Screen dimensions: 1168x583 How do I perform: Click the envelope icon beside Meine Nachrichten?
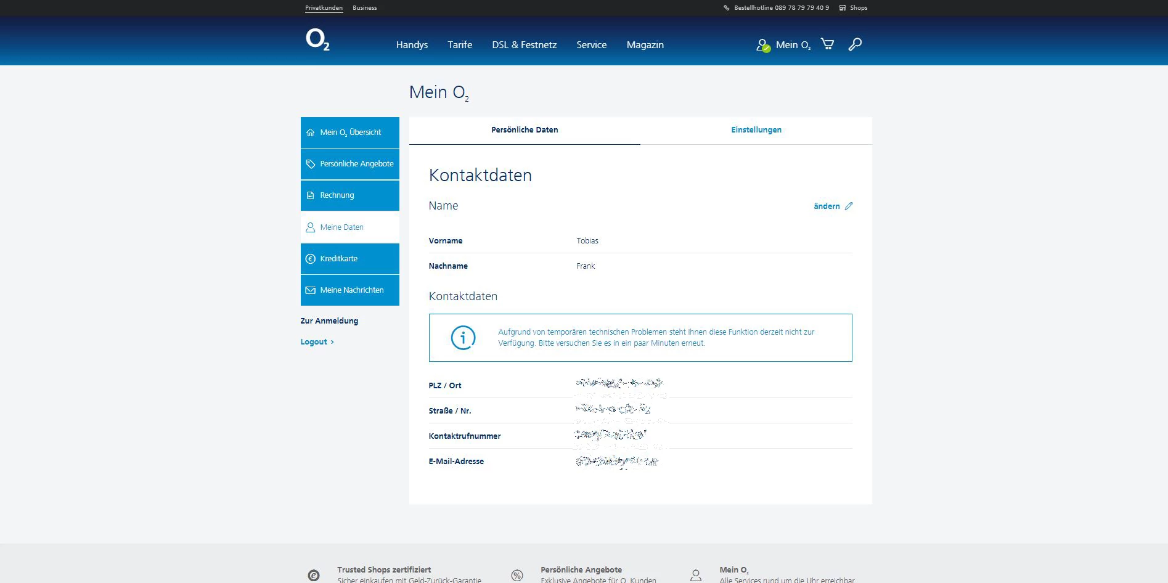click(311, 290)
